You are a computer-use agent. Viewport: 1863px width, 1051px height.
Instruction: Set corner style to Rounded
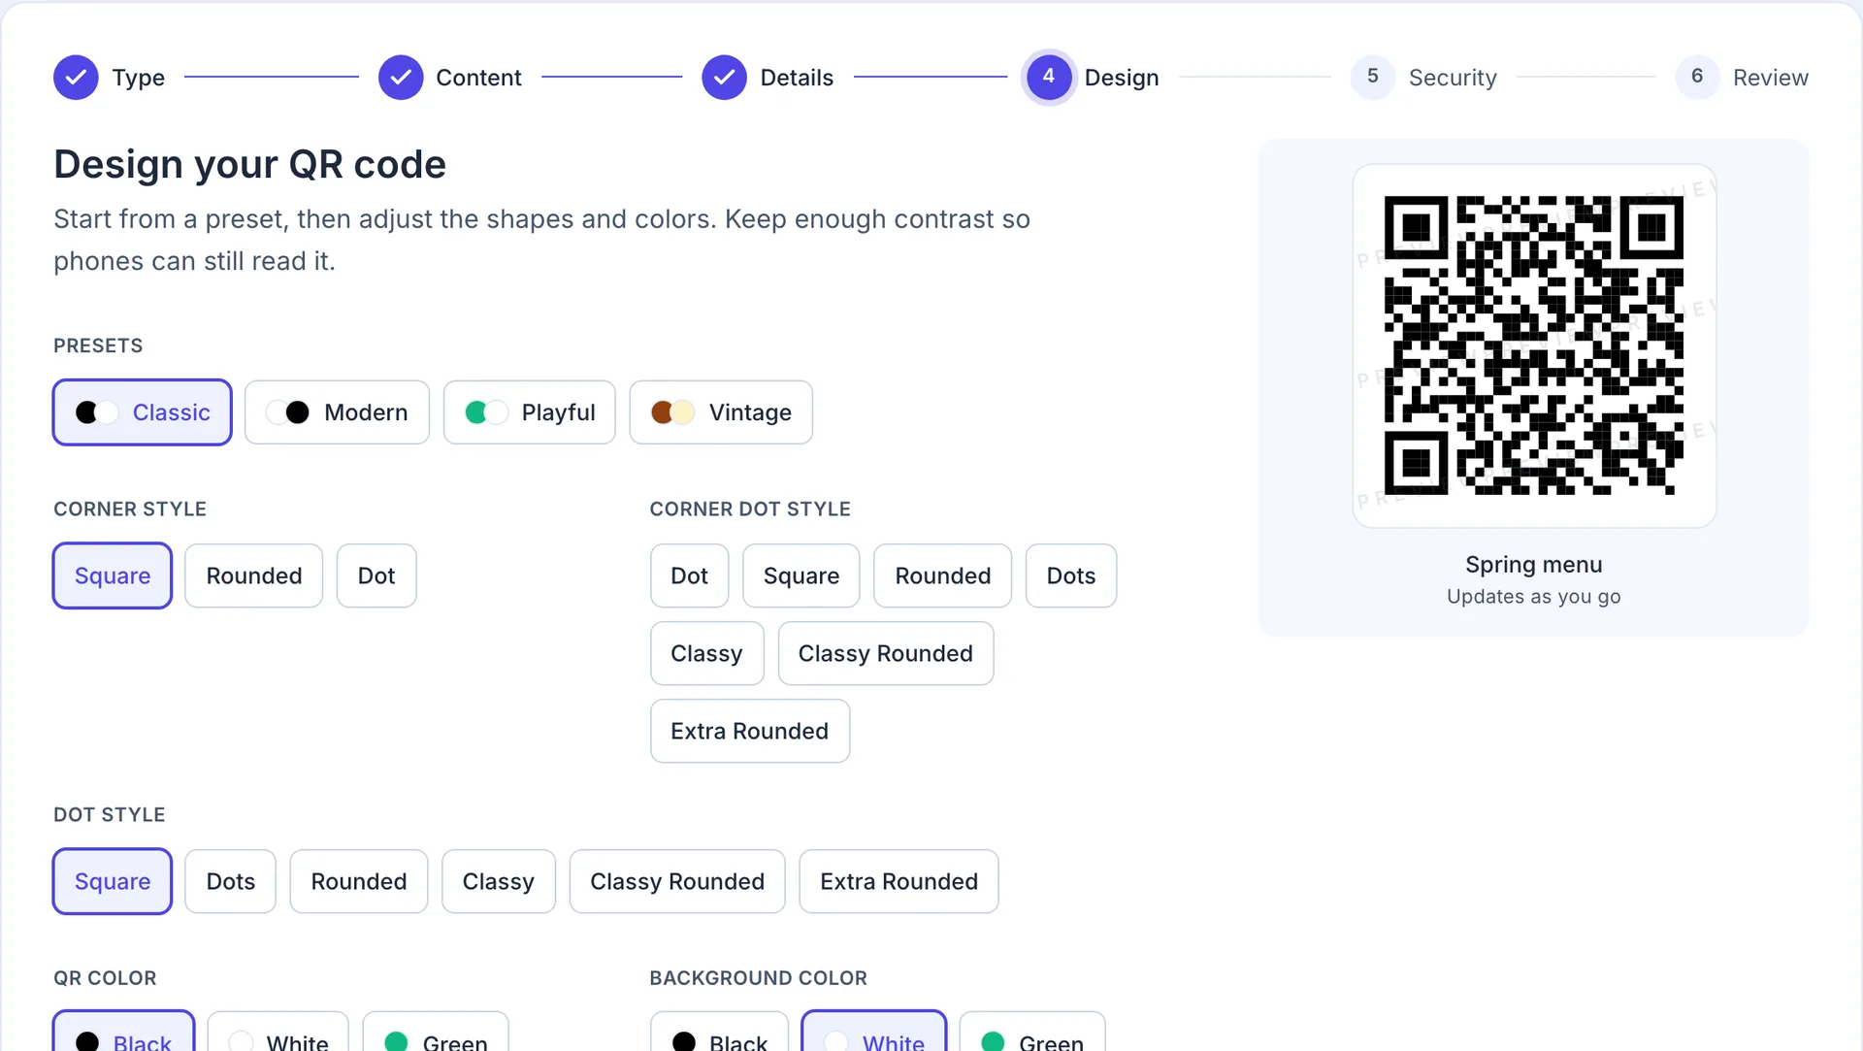coord(254,575)
